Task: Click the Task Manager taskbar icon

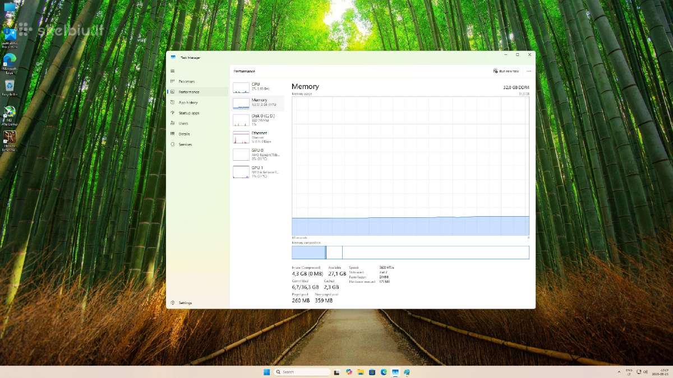Action: coord(395,372)
